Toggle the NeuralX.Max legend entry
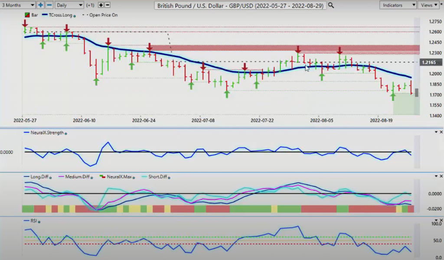Screen dimensions: 444x260 tap(117, 177)
